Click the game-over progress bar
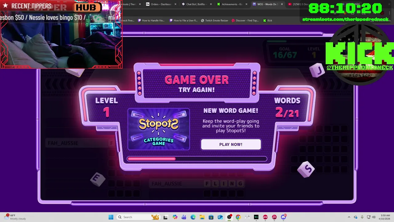Viewport: 394px width, 222px height. 197,159
